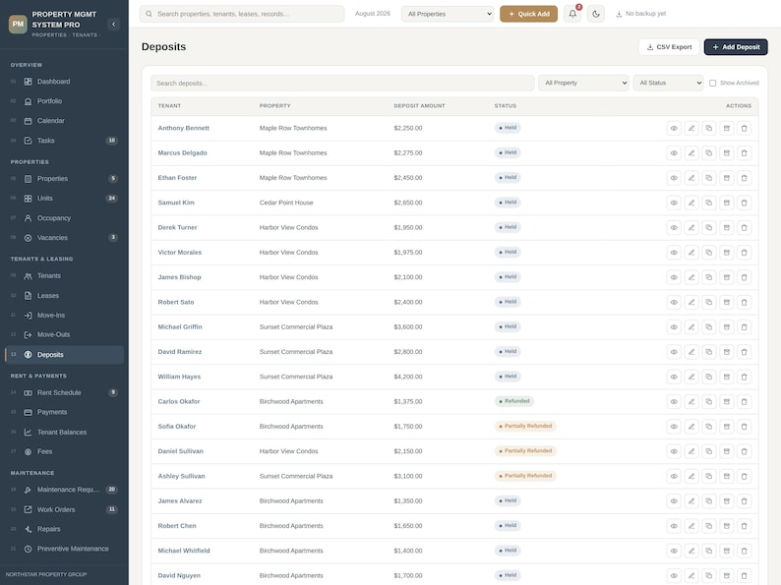Focus the global search properties field

242,14
